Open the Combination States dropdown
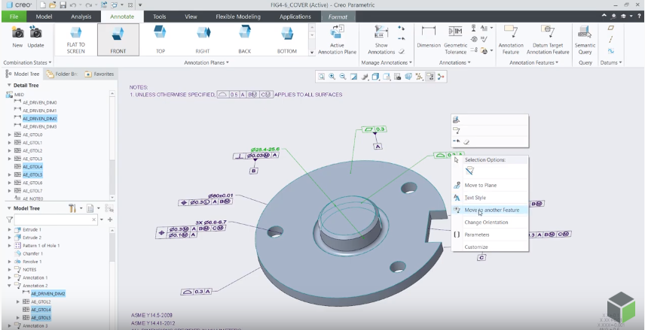645x330 pixels. 27,62
